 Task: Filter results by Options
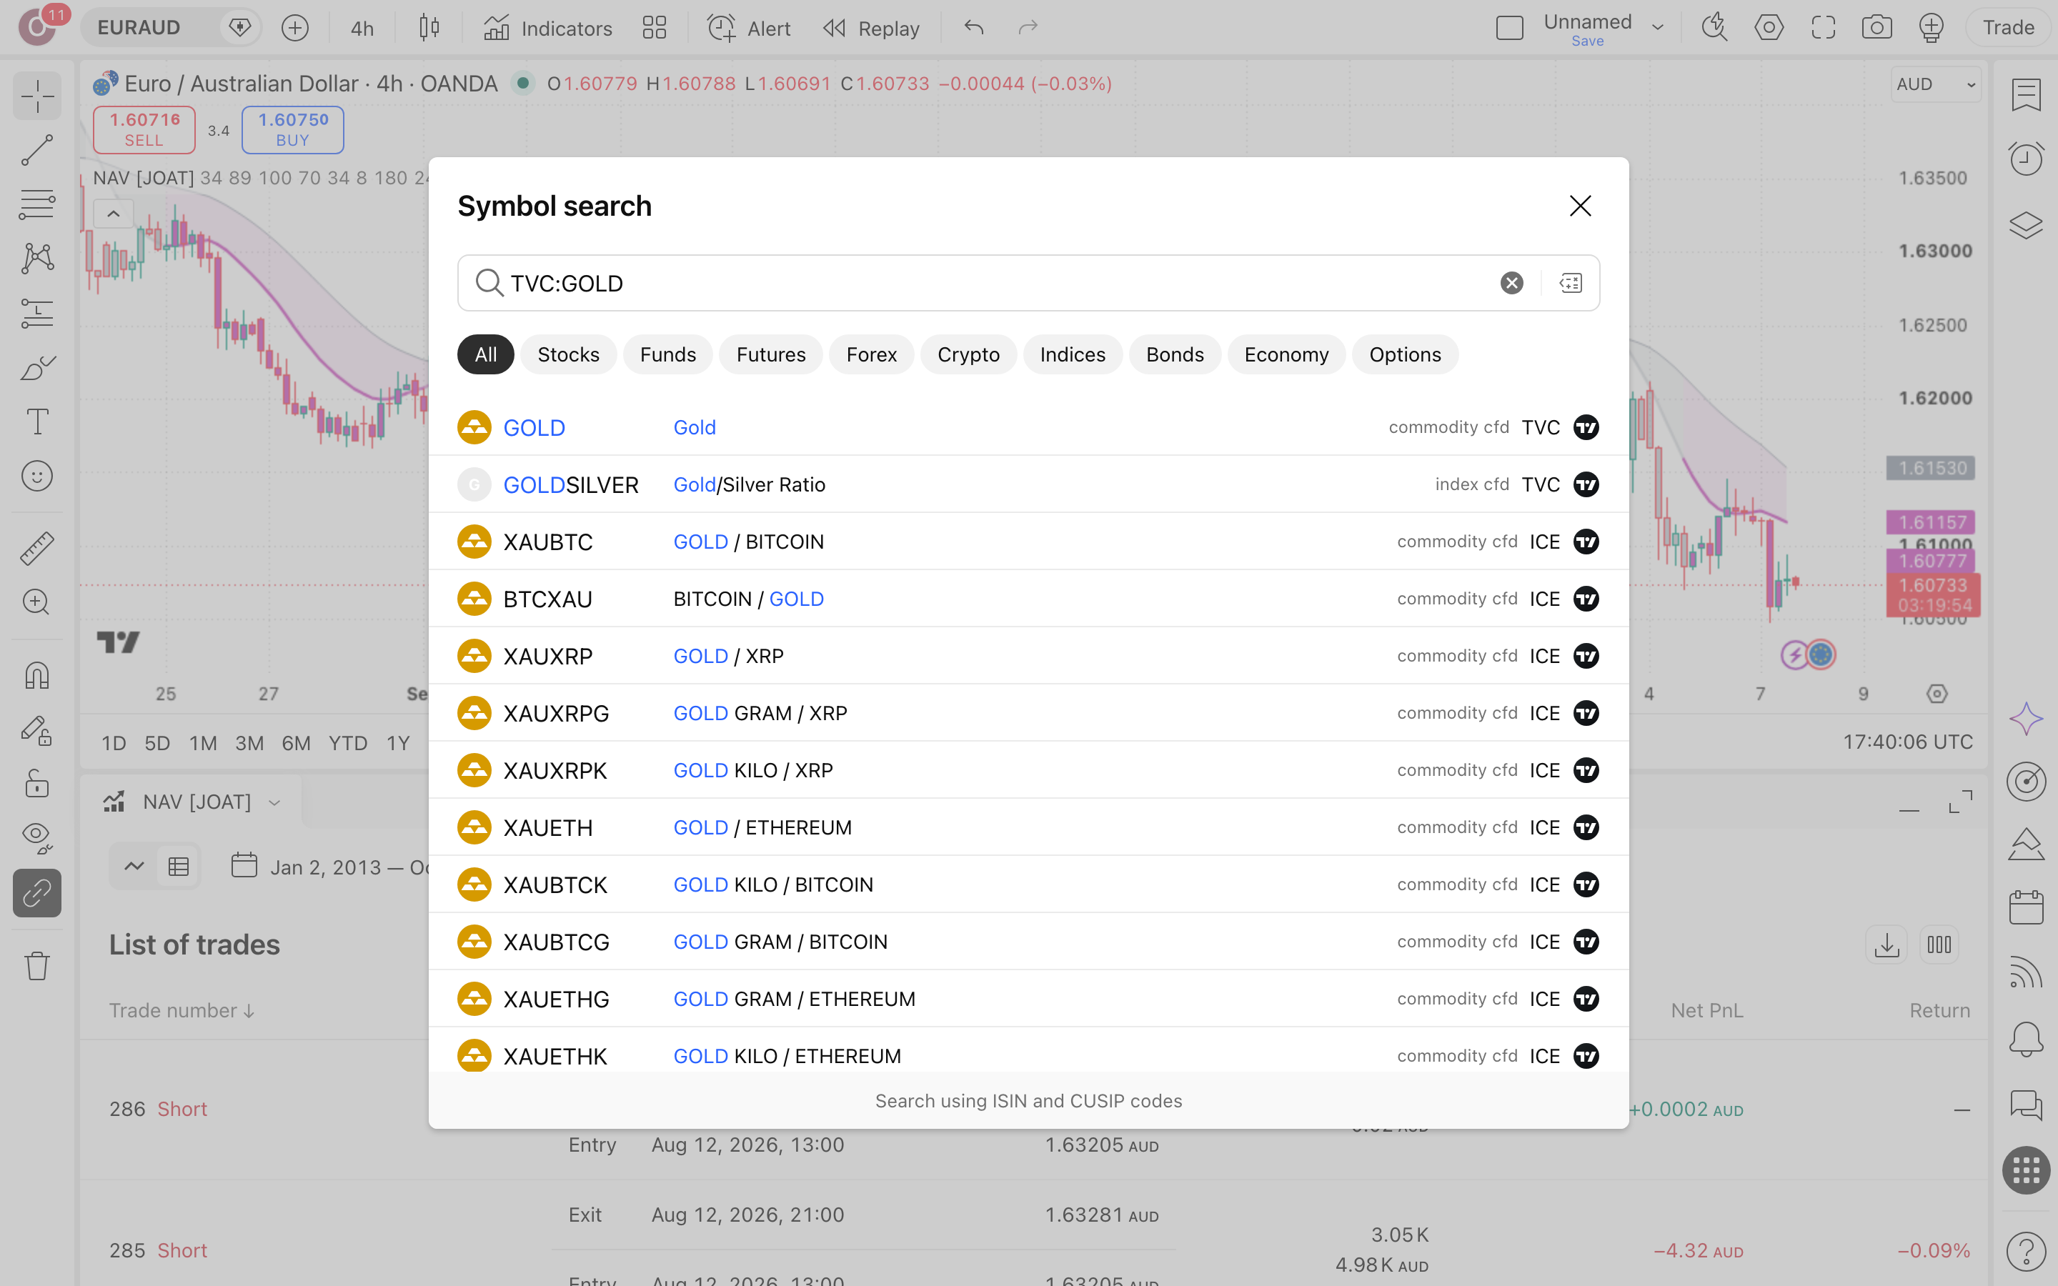1405,354
